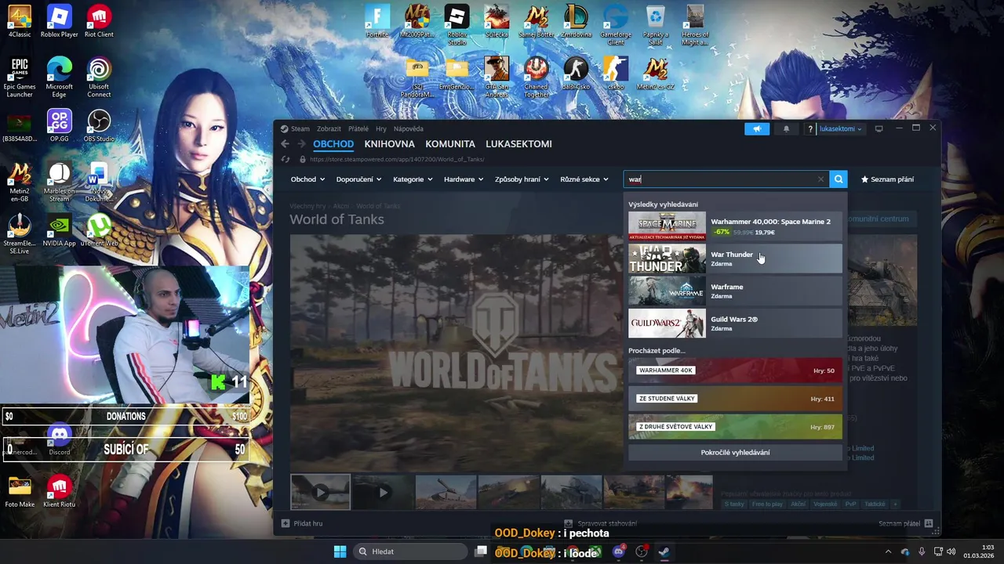Select the War Thunder search result
The image size is (1004, 564).
[x=735, y=258]
